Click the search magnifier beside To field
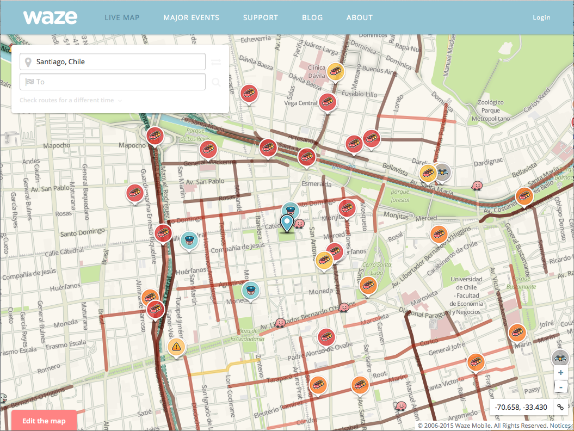This screenshot has width=574, height=431. pos(216,82)
